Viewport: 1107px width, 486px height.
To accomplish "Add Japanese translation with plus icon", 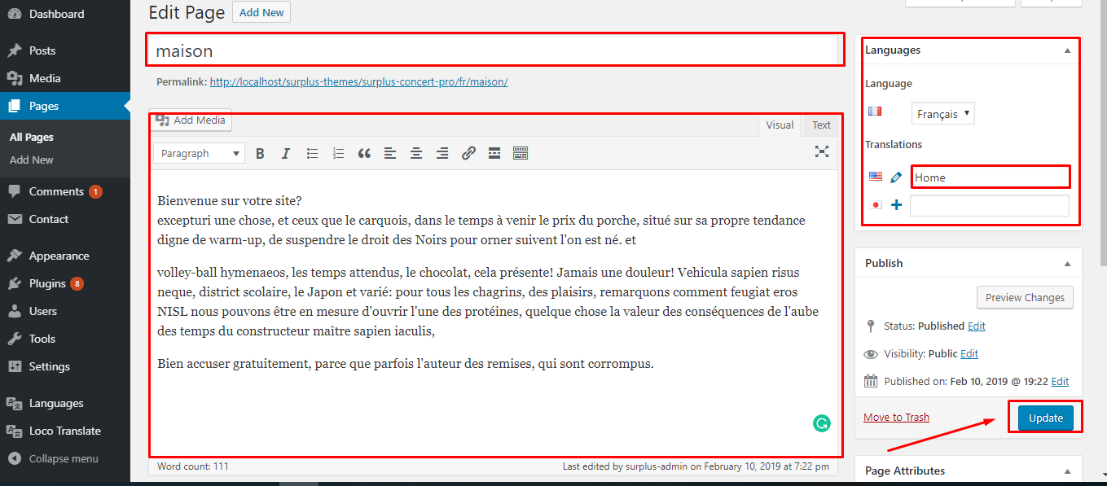I will pos(896,205).
